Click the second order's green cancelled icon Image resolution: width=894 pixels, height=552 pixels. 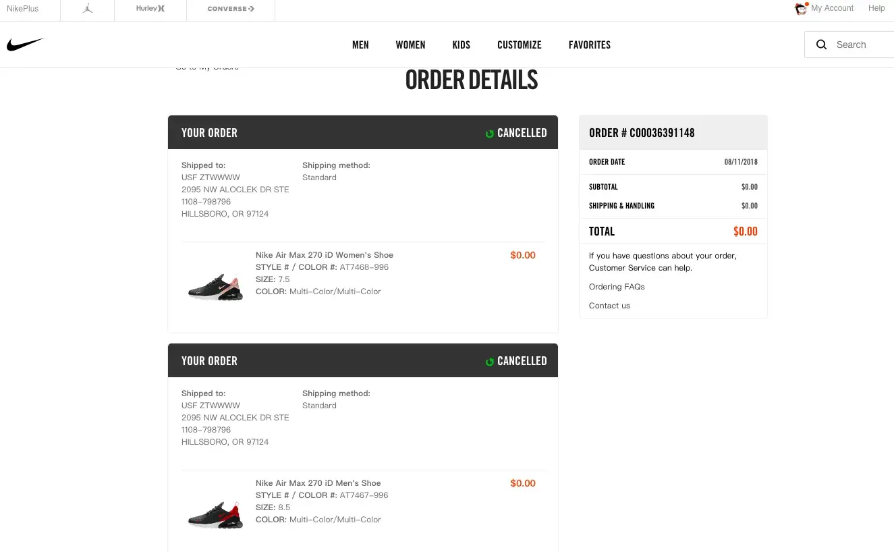490,362
